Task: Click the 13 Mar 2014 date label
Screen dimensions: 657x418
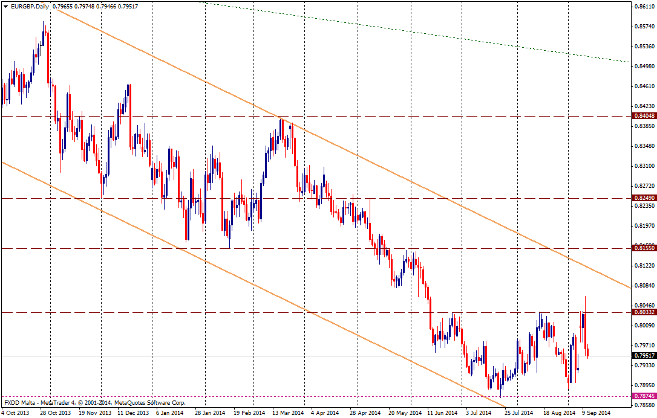Action: pyautogui.click(x=287, y=413)
